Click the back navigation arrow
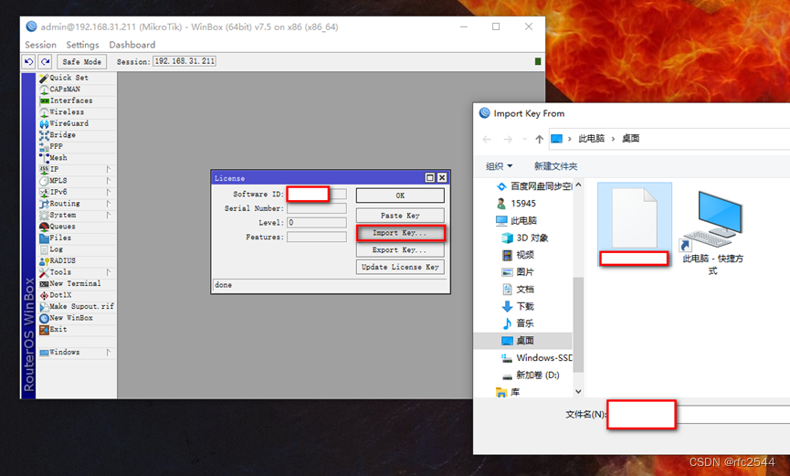 pyautogui.click(x=487, y=139)
